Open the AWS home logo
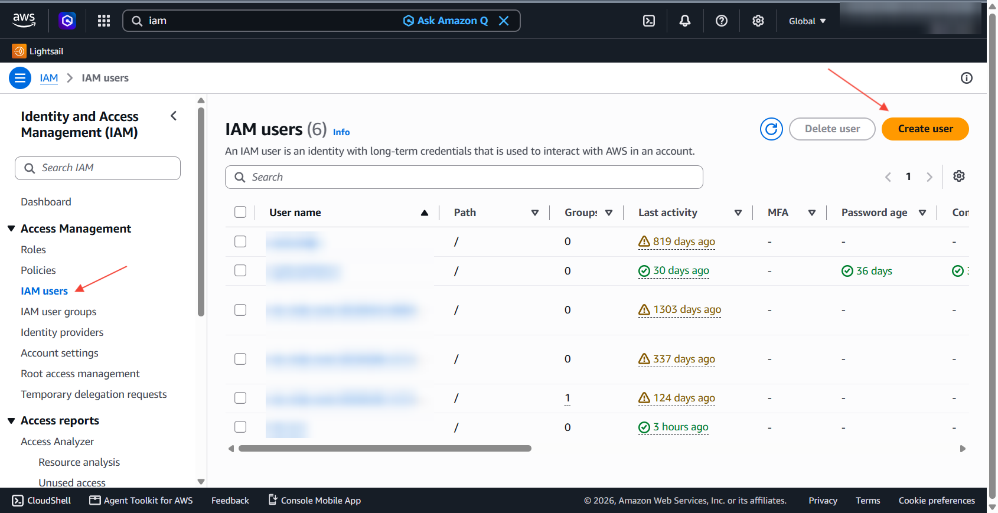The width and height of the screenshot is (998, 513). coord(24,21)
